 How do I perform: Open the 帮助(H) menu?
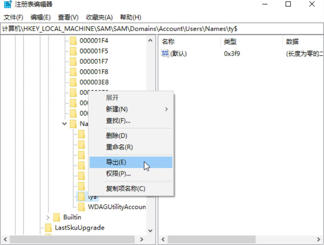point(131,17)
